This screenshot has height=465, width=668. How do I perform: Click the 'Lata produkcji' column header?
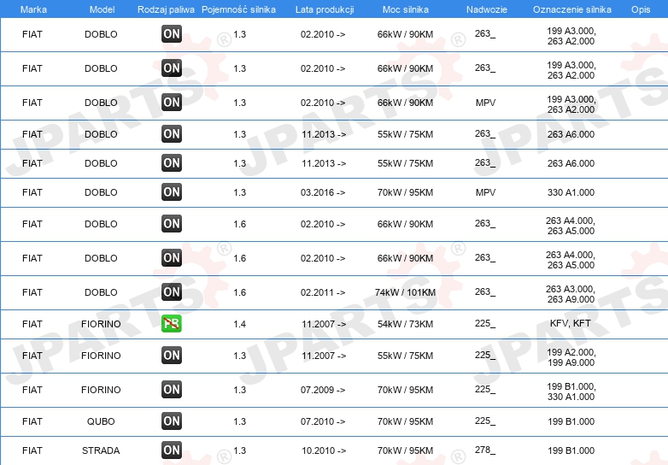[325, 9]
